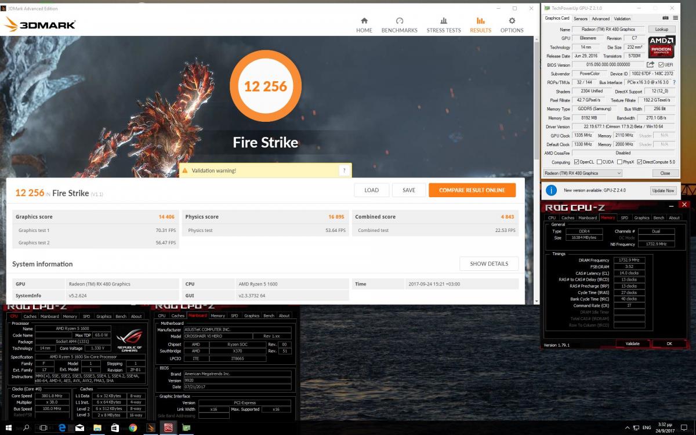Click COMPARE RESULT ONLINE button
The image size is (696, 435).
tap(472, 190)
